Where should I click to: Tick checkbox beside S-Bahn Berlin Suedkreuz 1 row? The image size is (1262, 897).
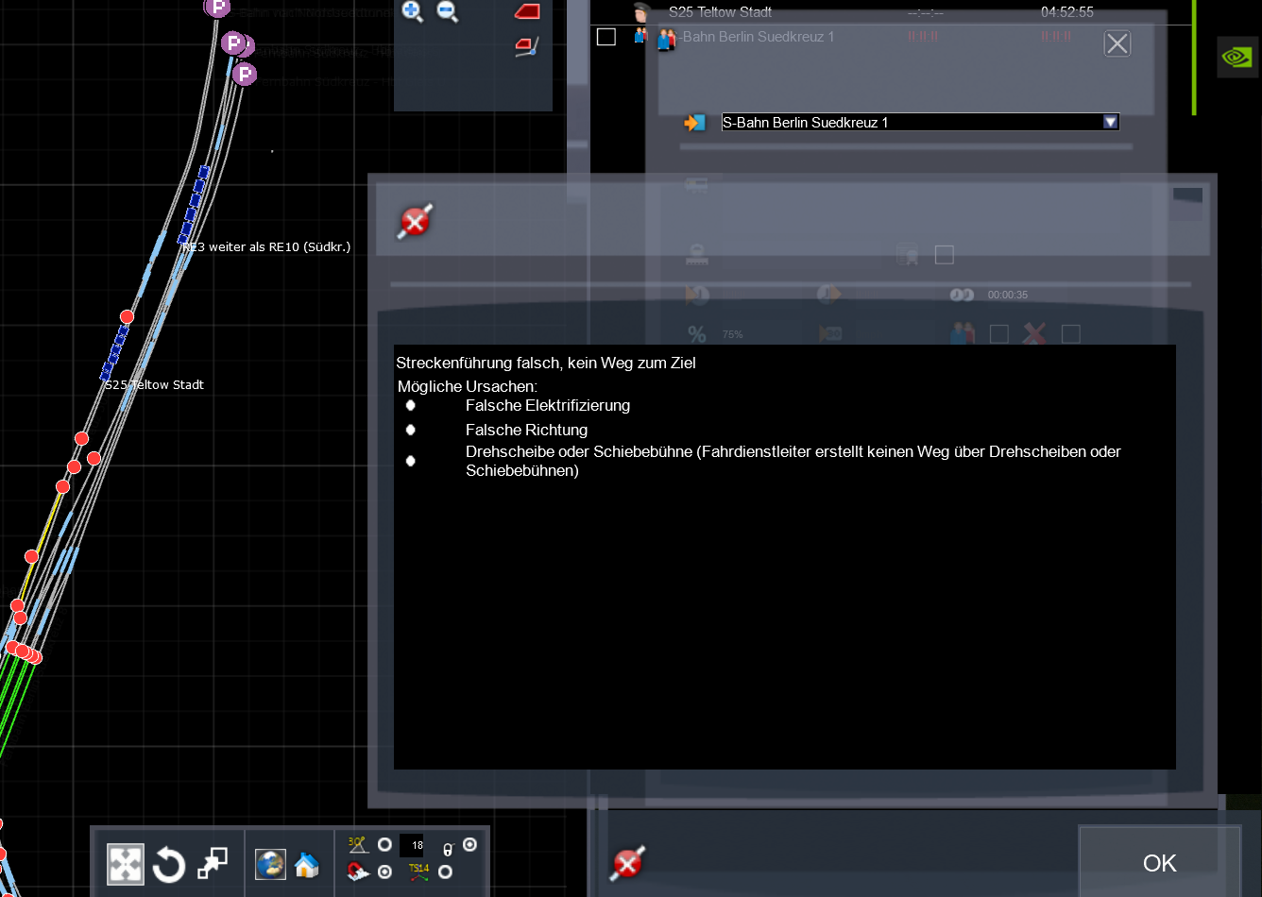[606, 37]
